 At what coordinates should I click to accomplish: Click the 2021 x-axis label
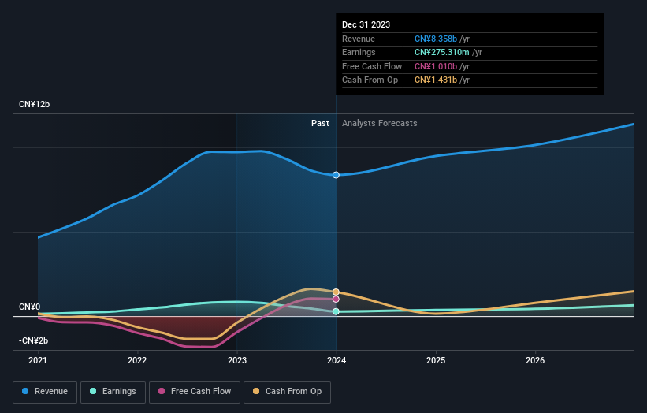click(38, 361)
